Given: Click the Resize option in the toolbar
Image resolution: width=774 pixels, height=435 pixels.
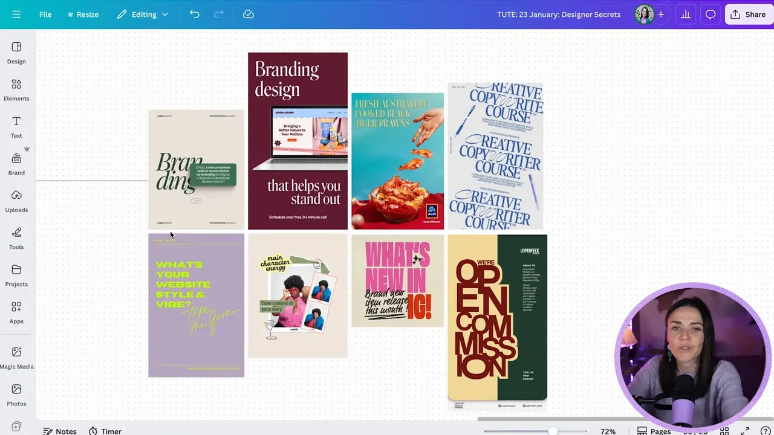Looking at the screenshot, I should click(83, 14).
